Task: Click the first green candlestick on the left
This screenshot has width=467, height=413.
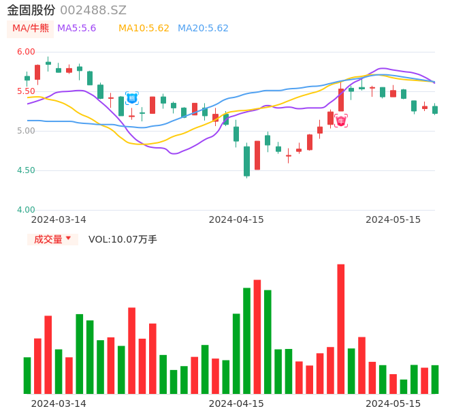Action: pos(27,78)
